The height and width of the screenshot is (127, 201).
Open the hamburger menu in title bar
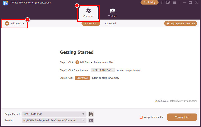(x=174, y=3)
